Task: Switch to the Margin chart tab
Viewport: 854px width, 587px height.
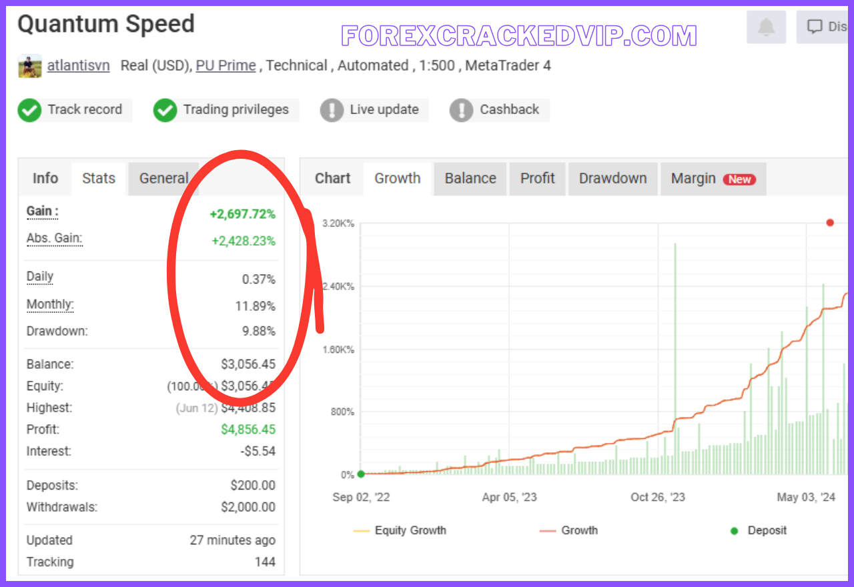Action: (x=713, y=178)
